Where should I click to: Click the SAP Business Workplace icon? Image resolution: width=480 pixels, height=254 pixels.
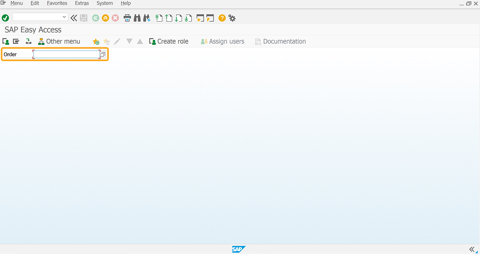click(x=28, y=41)
